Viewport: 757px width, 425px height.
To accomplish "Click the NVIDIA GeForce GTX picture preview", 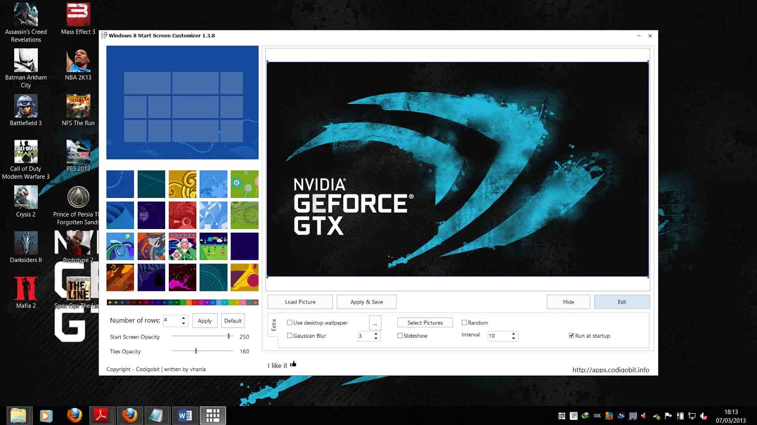I will (x=458, y=169).
